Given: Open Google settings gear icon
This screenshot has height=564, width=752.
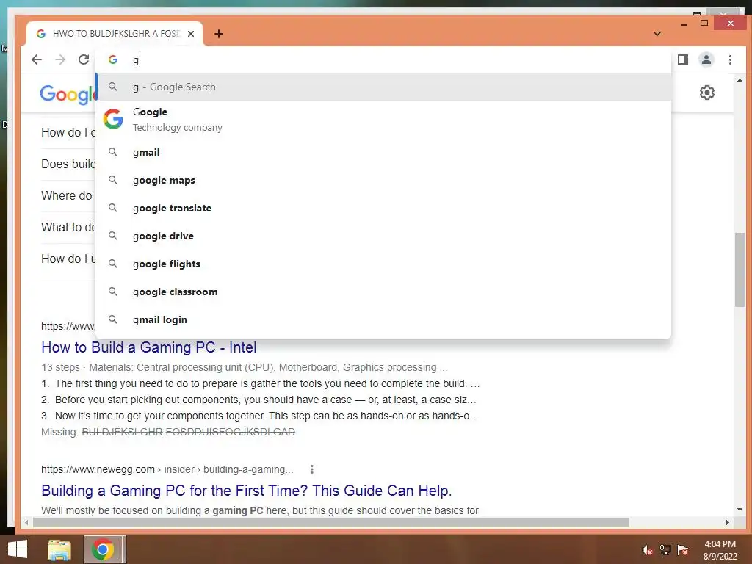Looking at the screenshot, I should coord(707,93).
